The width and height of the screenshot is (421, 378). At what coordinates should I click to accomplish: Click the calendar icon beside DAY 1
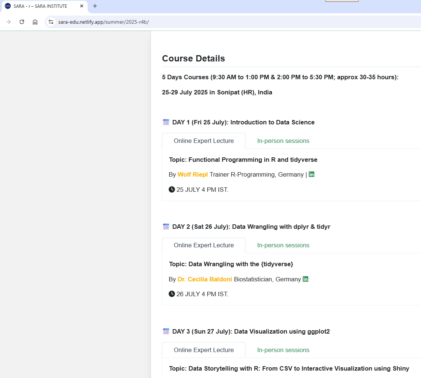click(x=166, y=122)
